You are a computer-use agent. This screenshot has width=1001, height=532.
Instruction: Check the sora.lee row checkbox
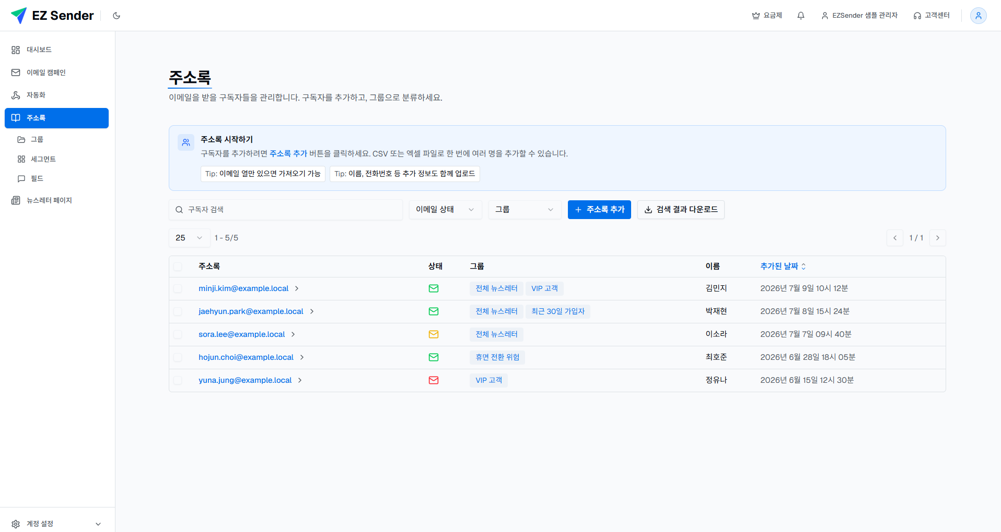coord(178,334)
